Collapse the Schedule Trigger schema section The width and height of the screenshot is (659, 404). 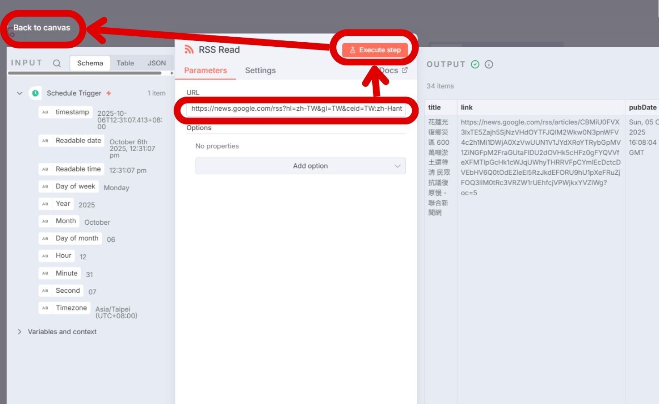tap(20, 93)
